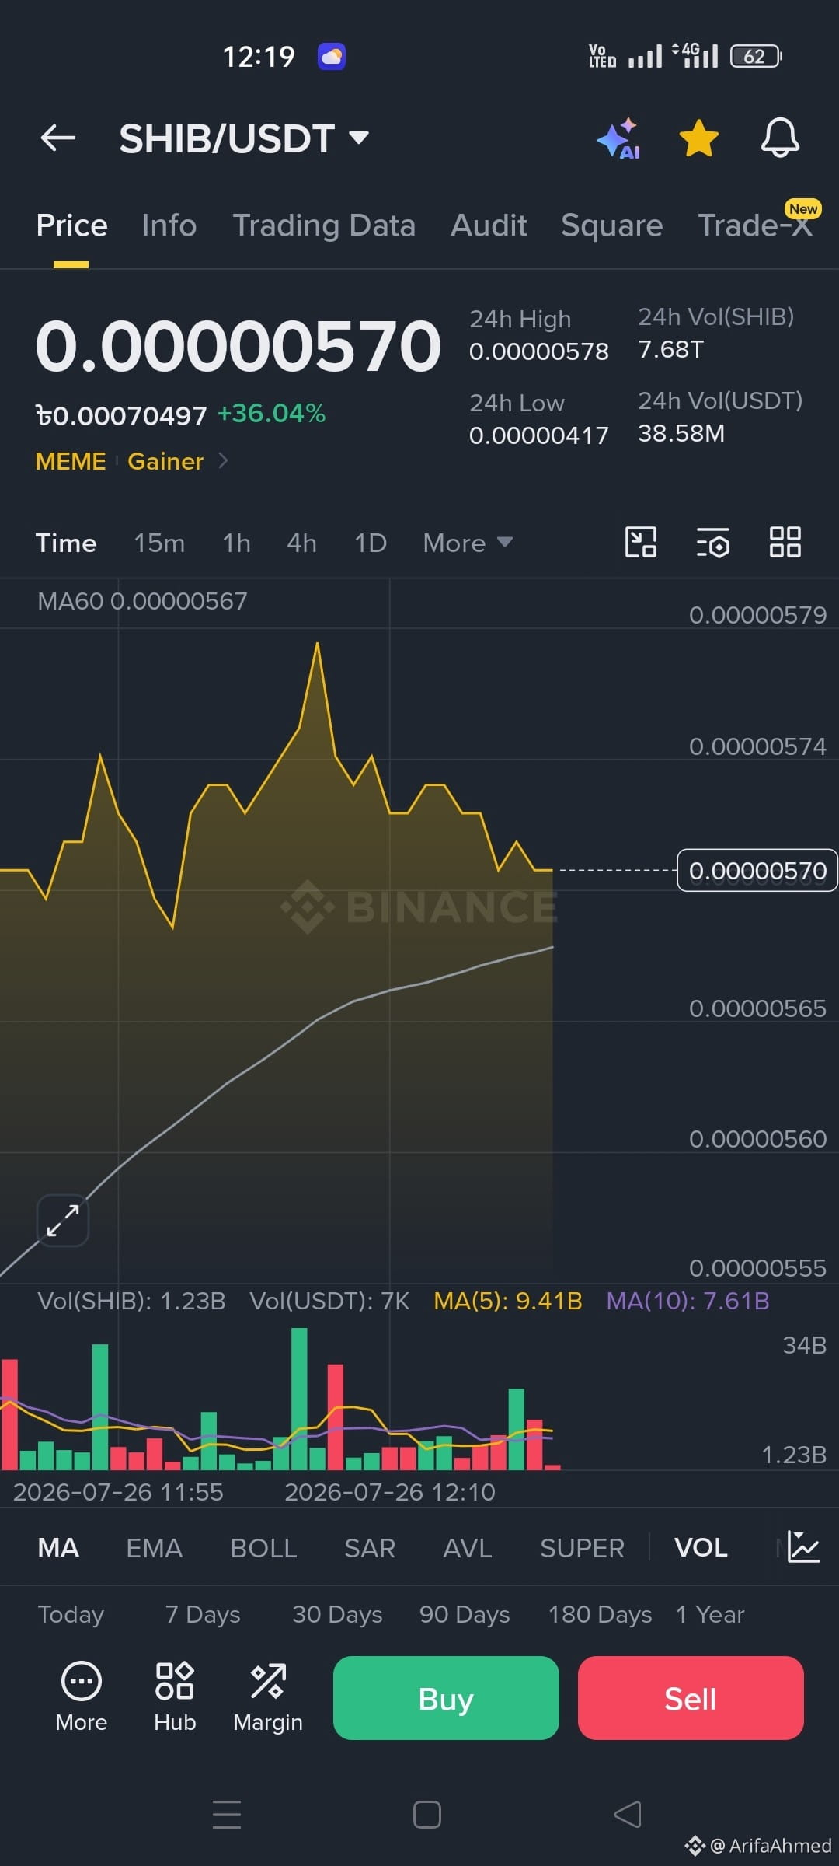Image resolution: width=839 pixels, height=1866 pixels.
Task: Toggle the SAR indicator
Action: [370, 1547]
